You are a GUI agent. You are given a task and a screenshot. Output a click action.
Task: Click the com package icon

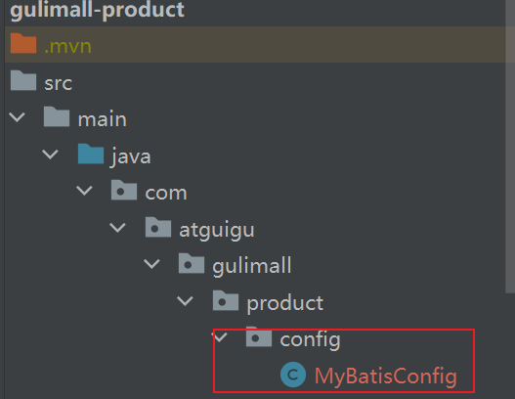(x=124, y=191)
